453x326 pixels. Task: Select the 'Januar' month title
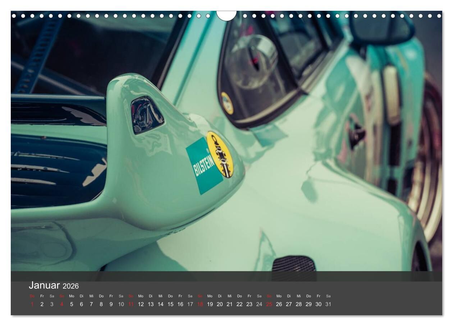(44, 285)
